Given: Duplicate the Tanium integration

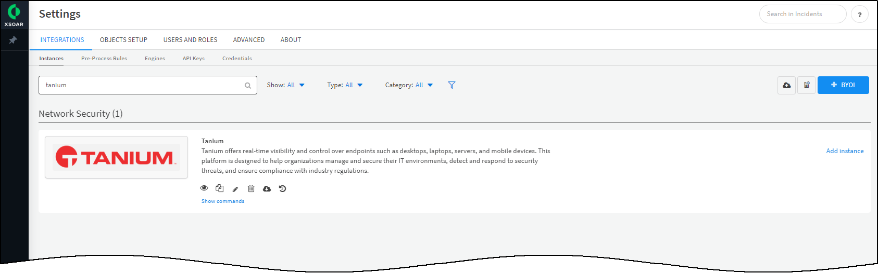Looking at the screenshot, I should tap(220, 188).
